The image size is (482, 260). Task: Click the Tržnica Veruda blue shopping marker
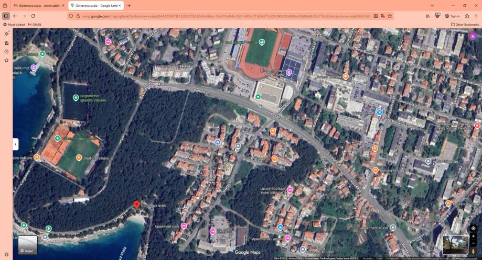tap(379, 112)
